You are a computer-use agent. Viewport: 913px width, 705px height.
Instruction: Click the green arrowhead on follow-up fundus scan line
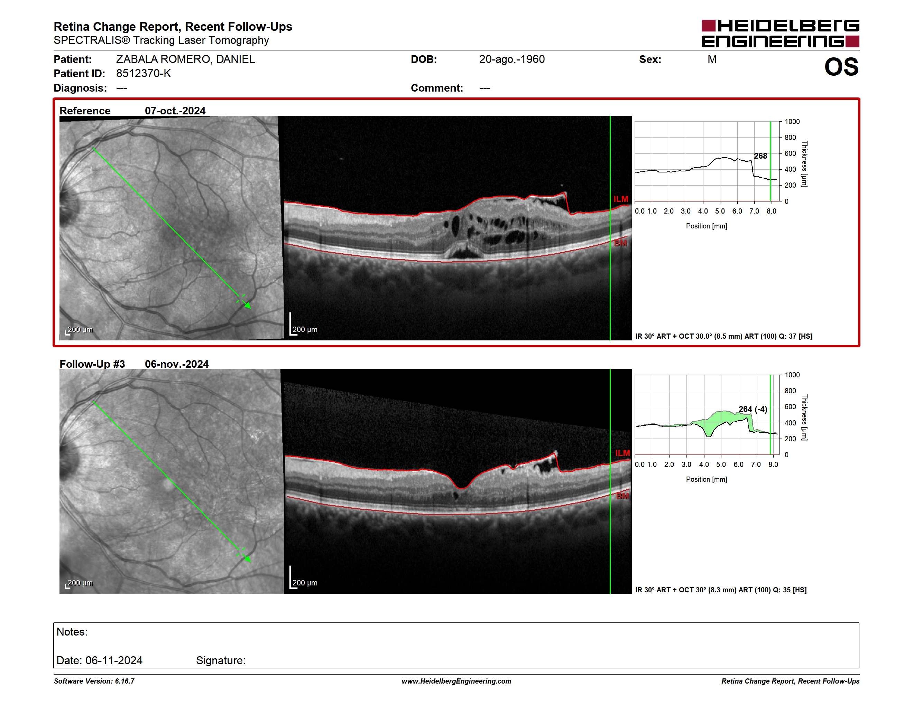coord(248,559)
